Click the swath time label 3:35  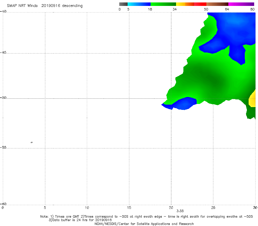click(180, 211)
